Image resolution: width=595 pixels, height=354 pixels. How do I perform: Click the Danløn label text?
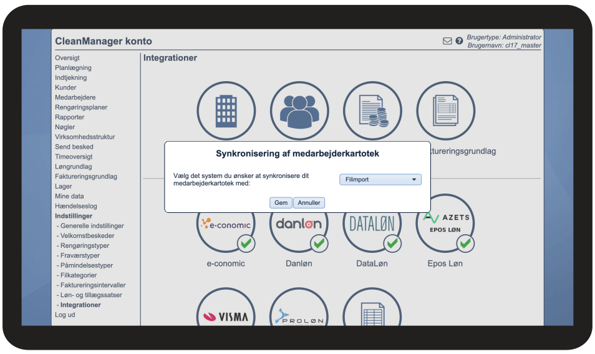[299, 263]
